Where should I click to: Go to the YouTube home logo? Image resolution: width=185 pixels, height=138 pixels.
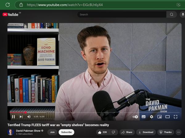point(10,14)
